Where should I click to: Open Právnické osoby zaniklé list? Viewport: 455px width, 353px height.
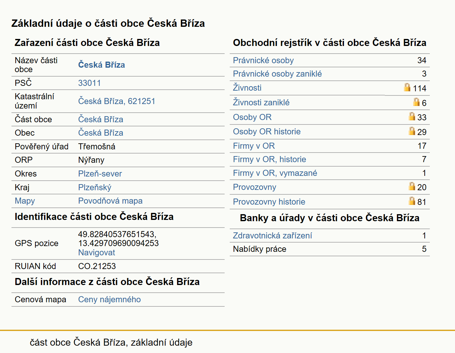[277, 74]
